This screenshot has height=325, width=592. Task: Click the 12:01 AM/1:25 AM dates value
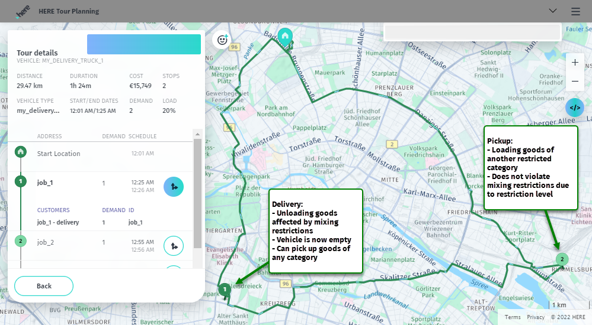point(93,110)
